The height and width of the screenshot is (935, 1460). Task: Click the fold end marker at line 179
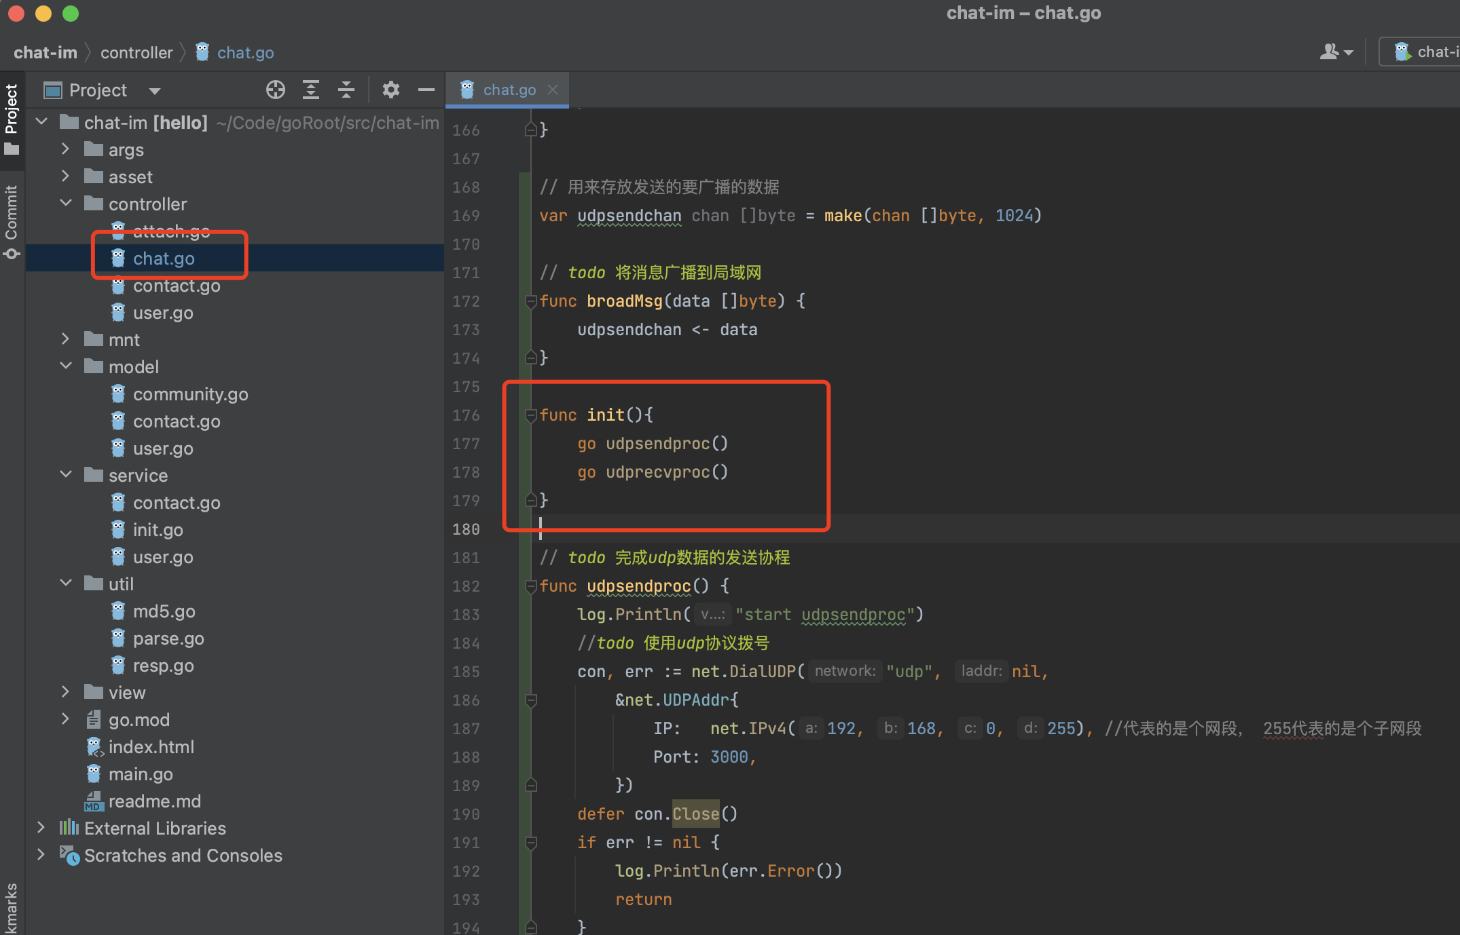pyautogui.click(x=531, y=501)
